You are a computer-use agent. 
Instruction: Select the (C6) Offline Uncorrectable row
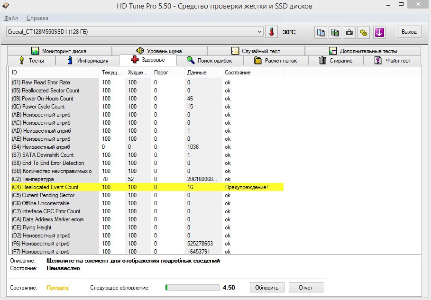click(146, 203)
